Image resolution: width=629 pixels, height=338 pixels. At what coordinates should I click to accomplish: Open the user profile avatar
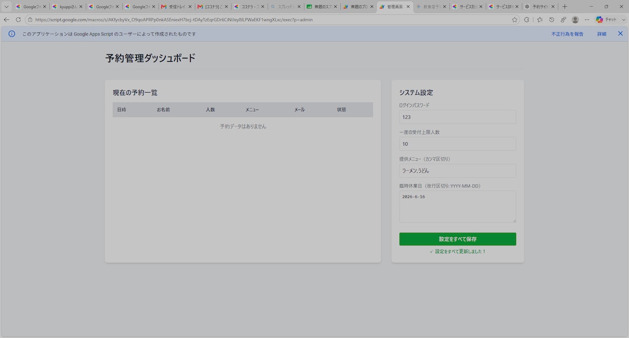(x=575, y=20)
